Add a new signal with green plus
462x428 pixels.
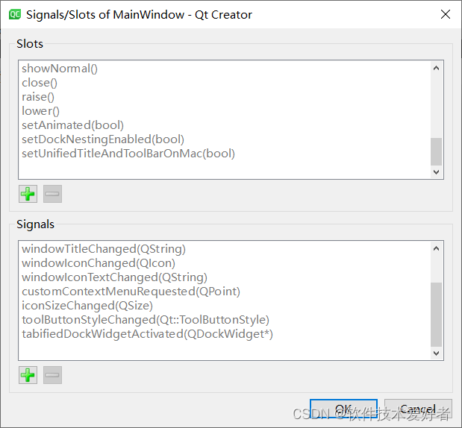[x=28, y=375]
